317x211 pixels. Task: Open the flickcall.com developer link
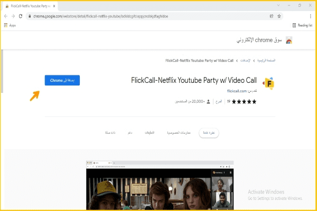click(237, 91)
